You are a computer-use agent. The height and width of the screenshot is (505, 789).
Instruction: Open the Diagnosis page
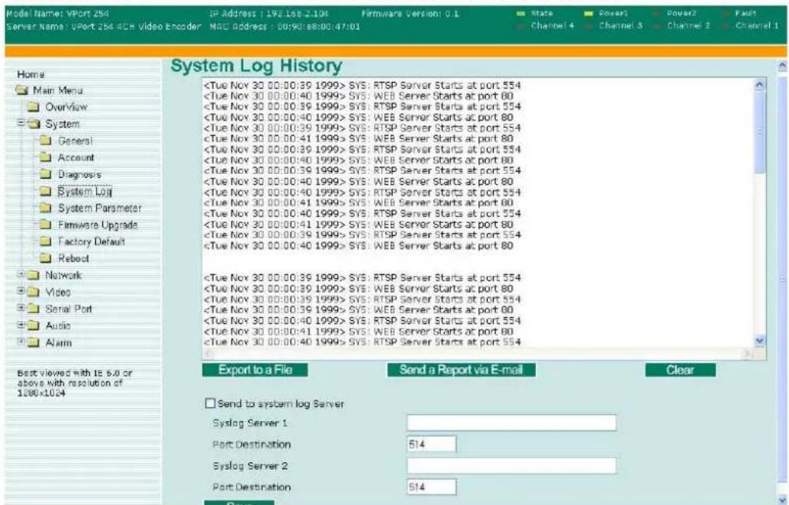(80, 175)
